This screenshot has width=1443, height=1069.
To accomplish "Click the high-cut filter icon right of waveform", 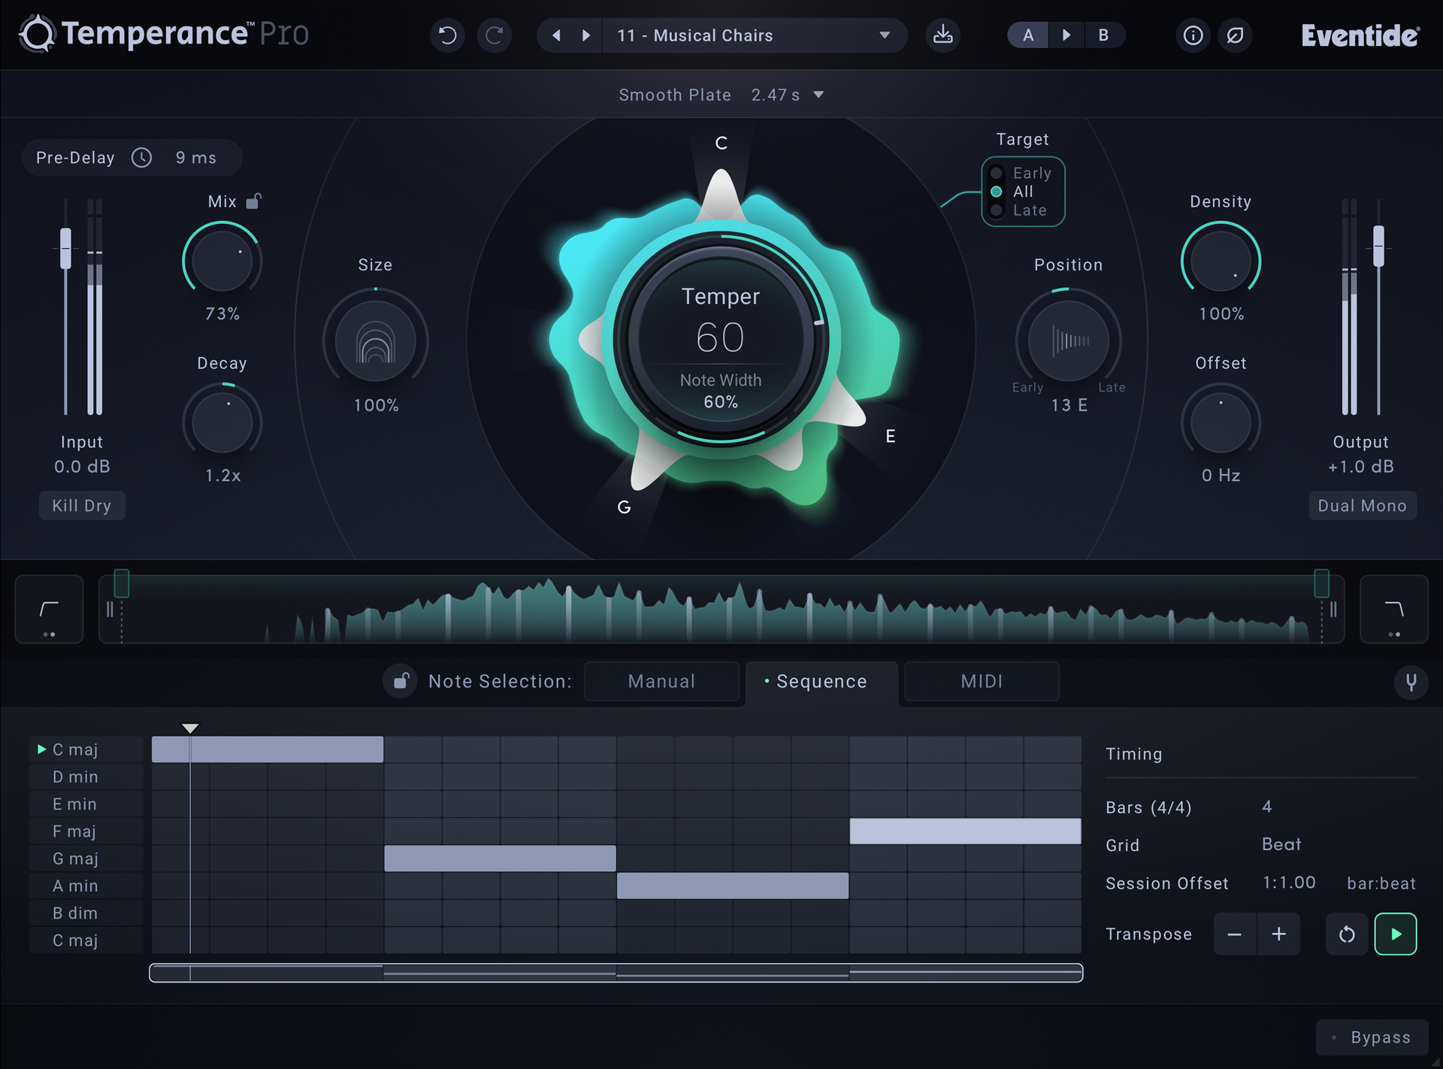I will tap(1395, 609).
